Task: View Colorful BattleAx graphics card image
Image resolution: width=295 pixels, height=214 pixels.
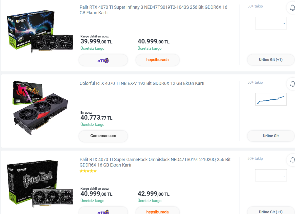Action: click(x=40, y=108)
